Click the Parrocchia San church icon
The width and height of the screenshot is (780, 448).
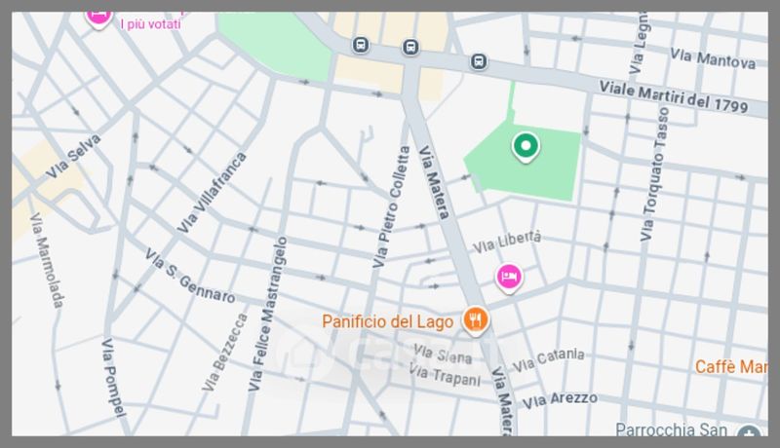point(750,431)
